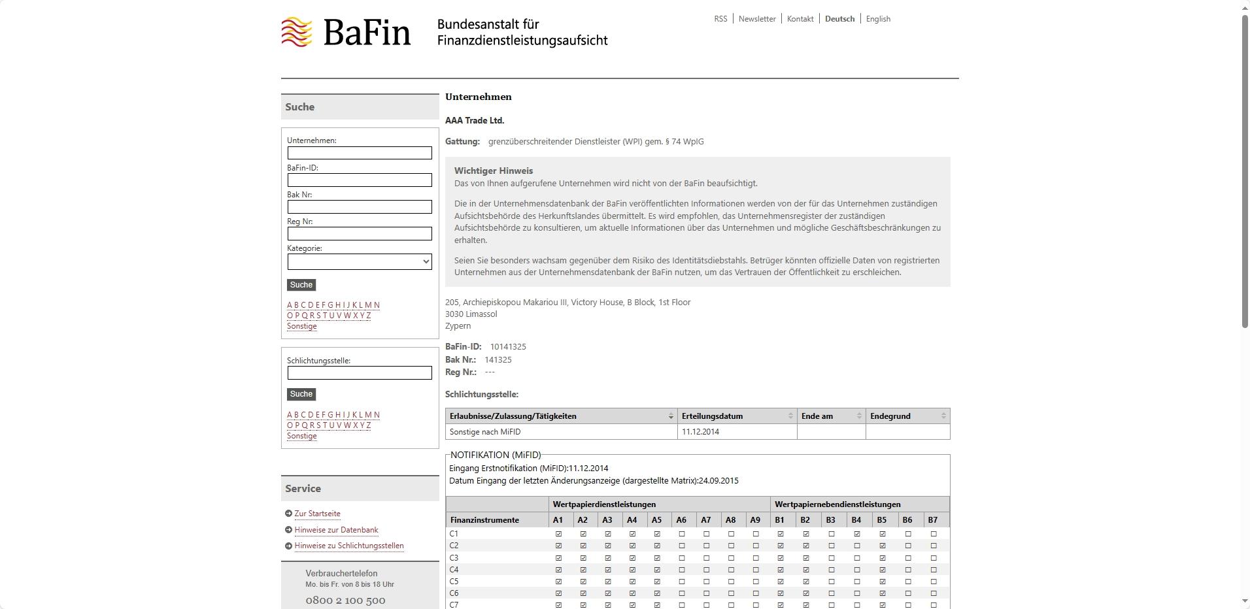Toggle checkbox A6 in row C1

coord(682,534)
